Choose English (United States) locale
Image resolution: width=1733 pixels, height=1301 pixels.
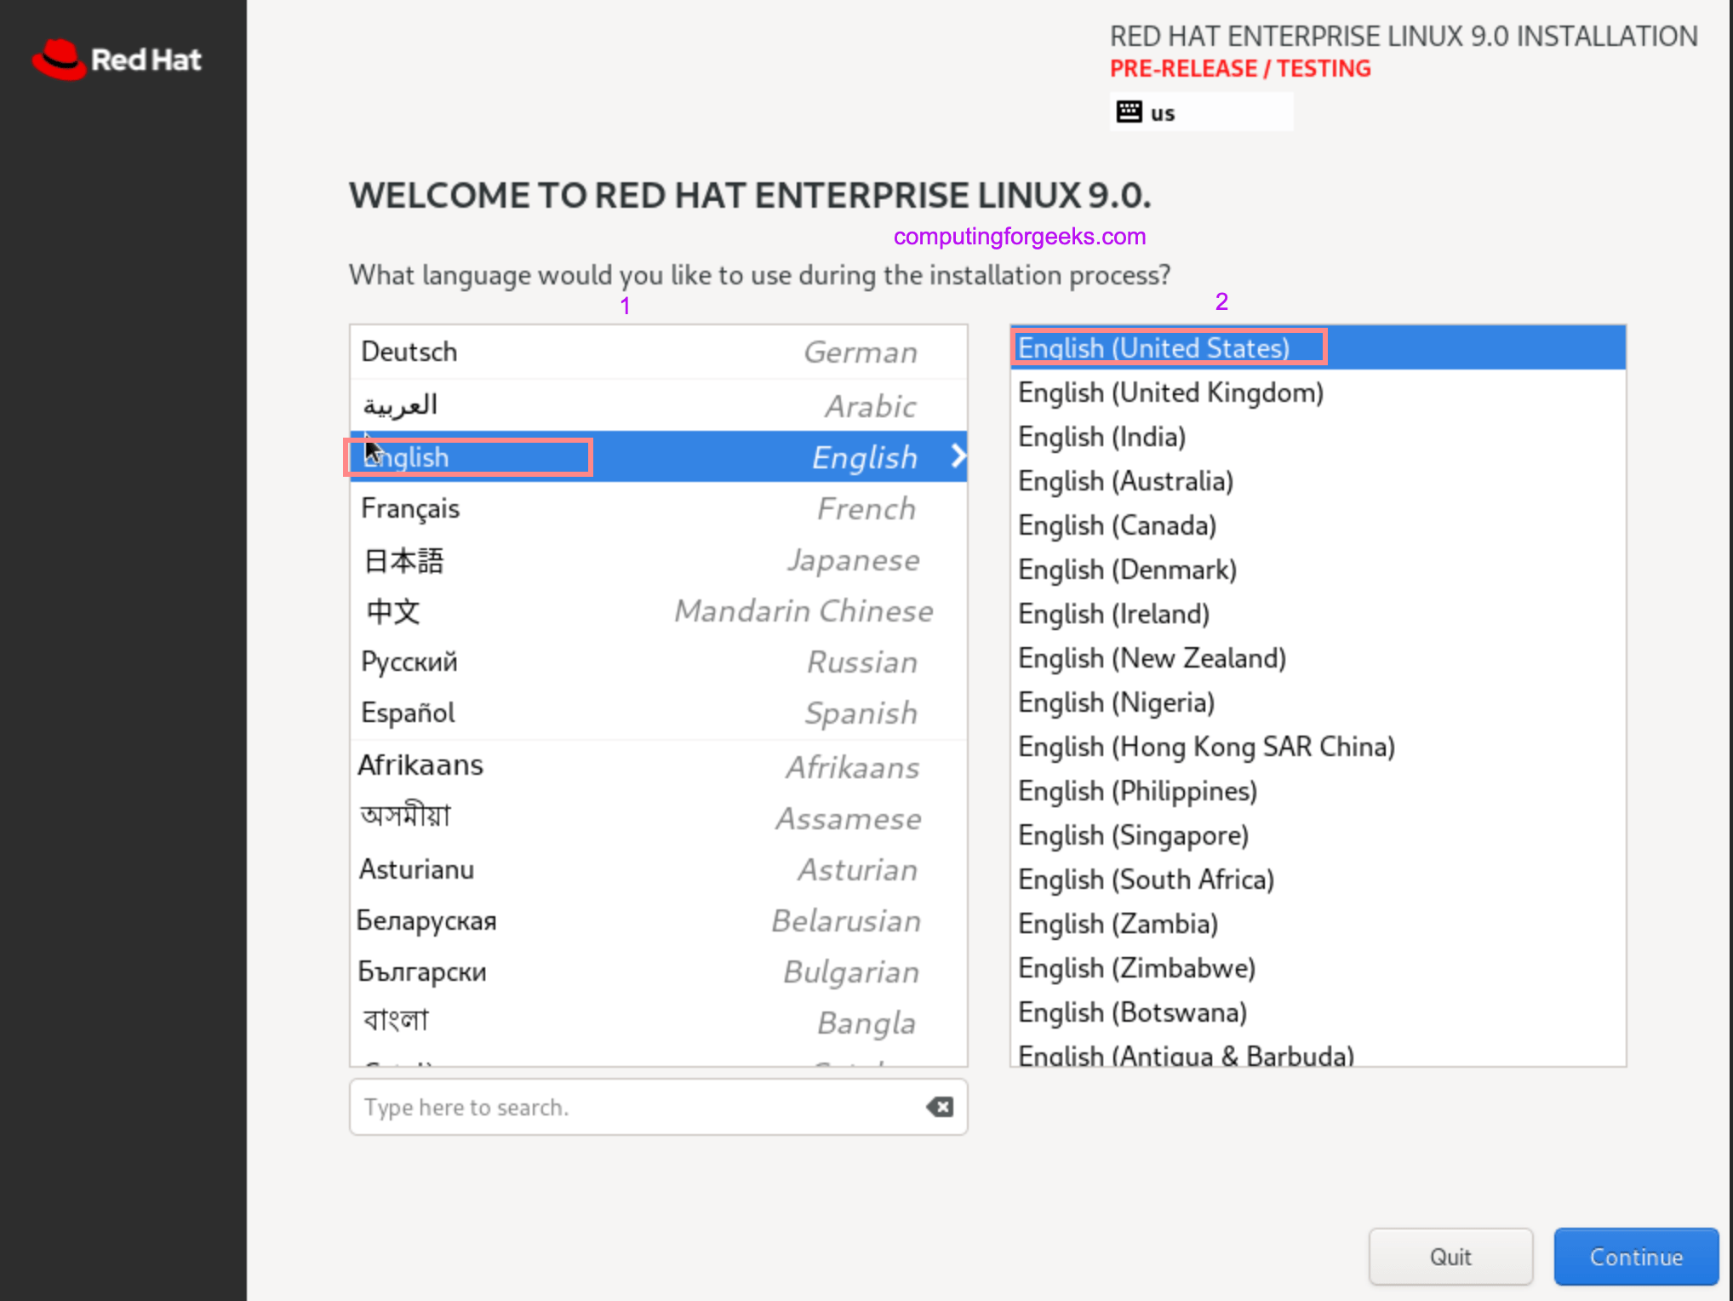click(x=1318, y=347)
